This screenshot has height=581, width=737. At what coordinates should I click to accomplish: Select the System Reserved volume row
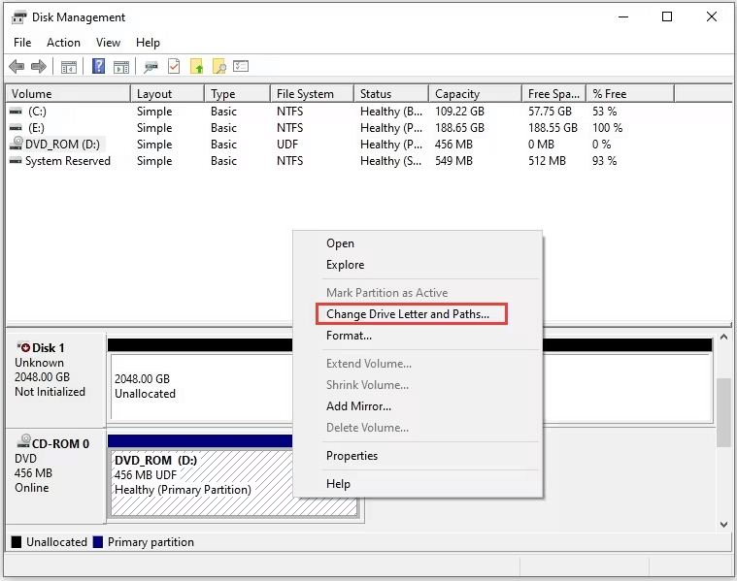[67, 161]
